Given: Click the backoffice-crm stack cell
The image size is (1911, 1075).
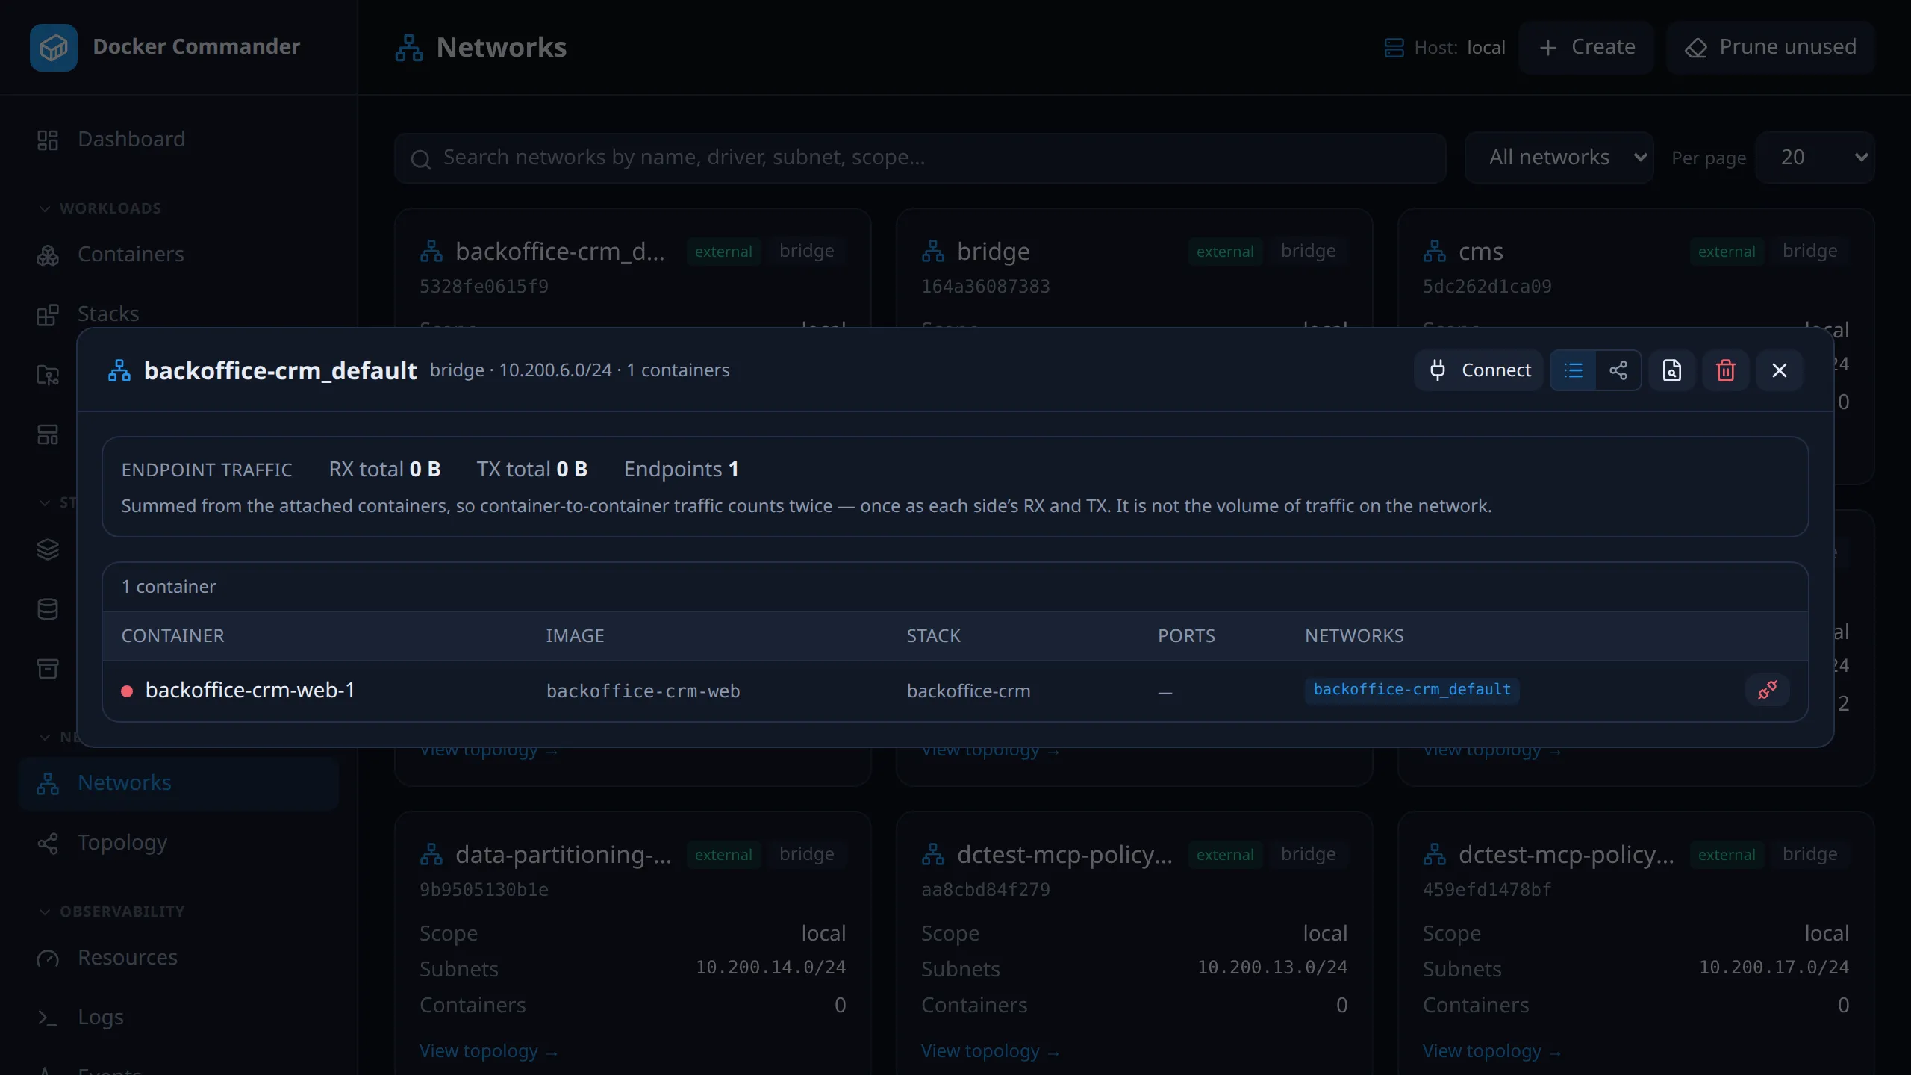Looking at the screenshot, I should tap(968, 691).
